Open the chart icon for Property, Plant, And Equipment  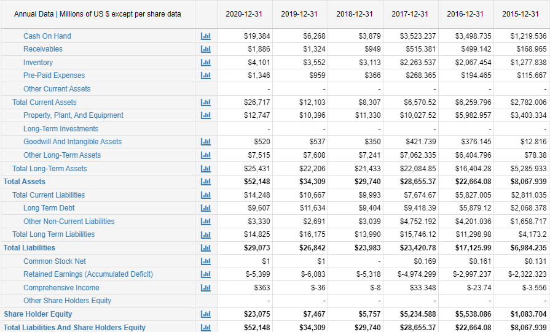pyautogui.click(x=205, y=115)
